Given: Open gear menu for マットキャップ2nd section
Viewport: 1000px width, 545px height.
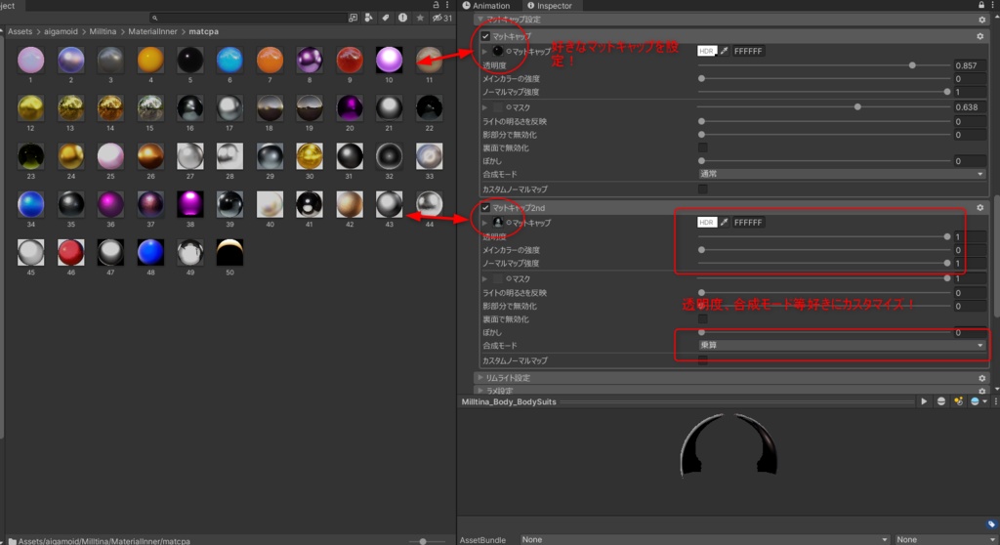Looking at the screenshot, I should point(980,207).
